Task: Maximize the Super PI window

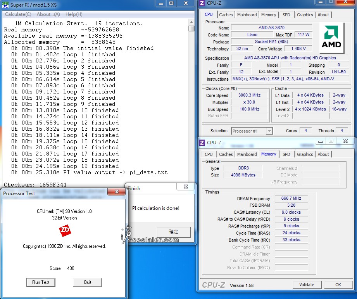Action: click(171, 3)
